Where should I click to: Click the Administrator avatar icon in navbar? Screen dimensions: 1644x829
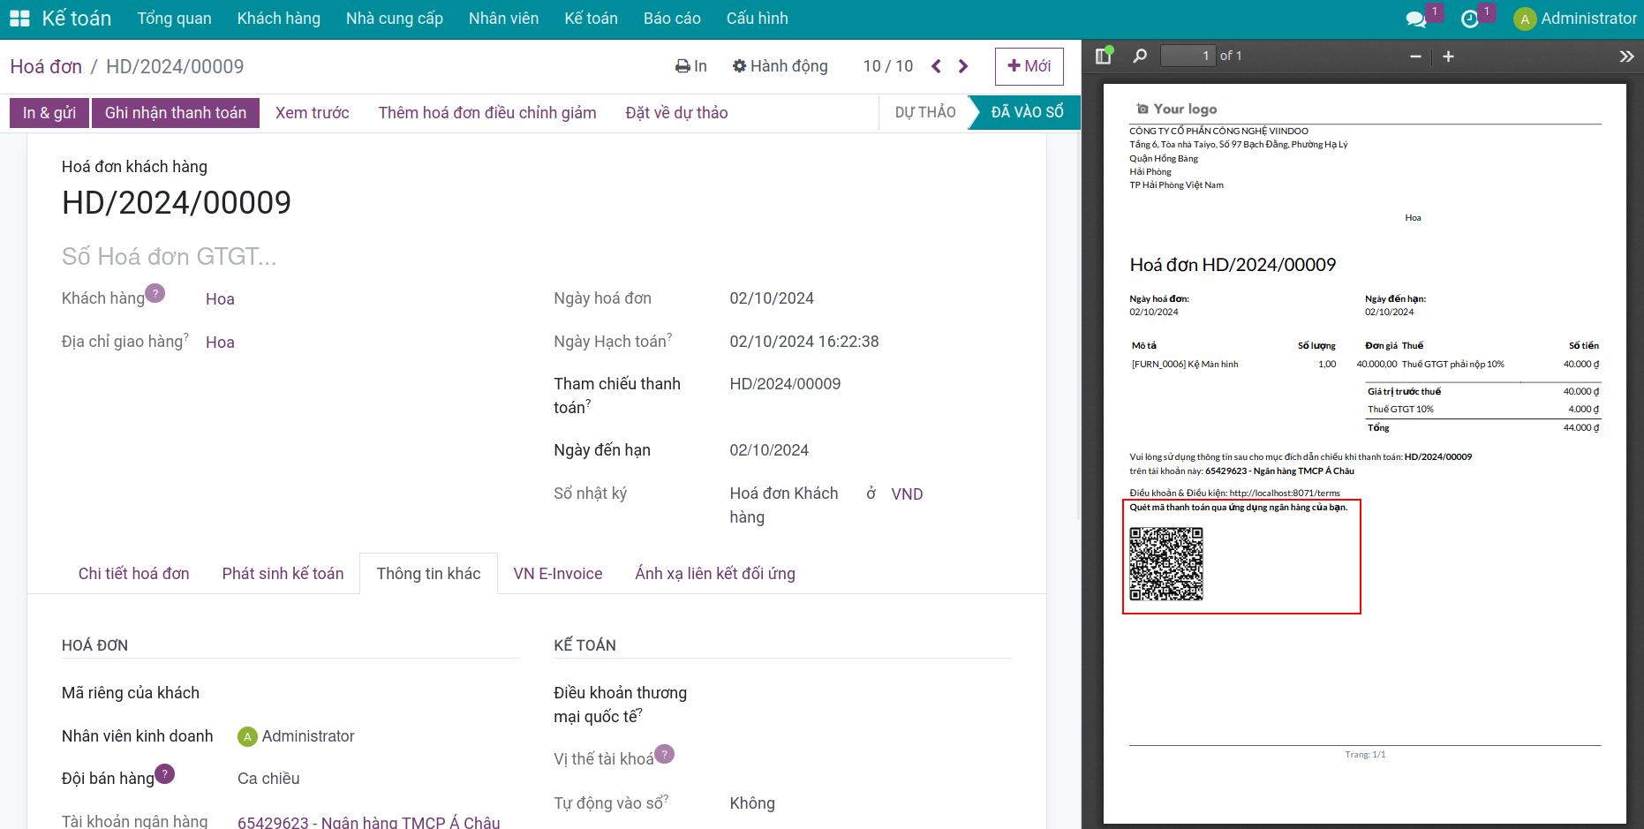pyautogui.click(x=1525, y=19)
